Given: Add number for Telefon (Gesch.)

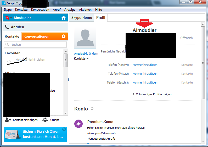Looking at the screenshot, I should point(145,83).
